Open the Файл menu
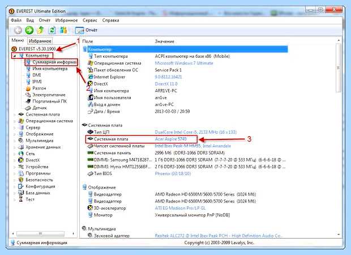Viewport: 351px width, 255px height. tap(16, 20)
